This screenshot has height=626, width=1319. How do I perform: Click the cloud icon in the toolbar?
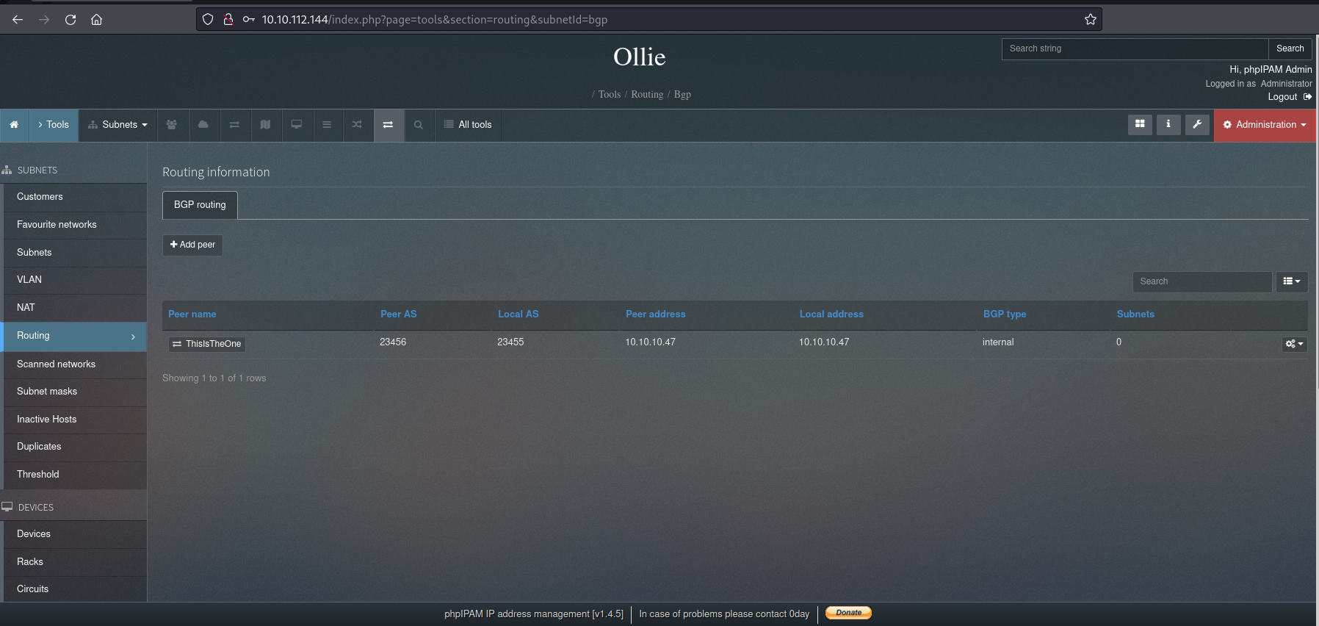pos(203,125)
